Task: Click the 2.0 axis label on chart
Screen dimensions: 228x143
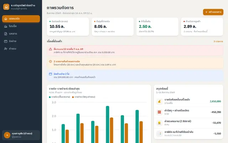Action: [x=54, y=116]
